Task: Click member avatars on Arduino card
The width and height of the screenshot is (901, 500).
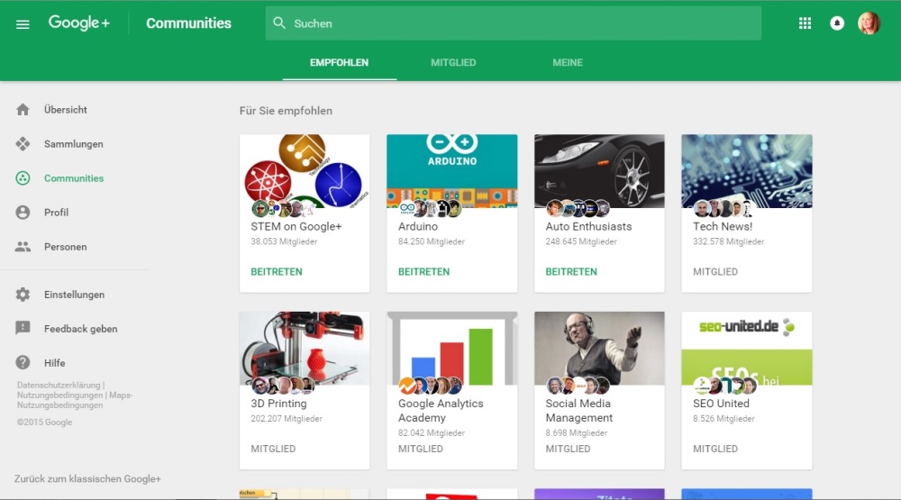Action: point(430,208)
